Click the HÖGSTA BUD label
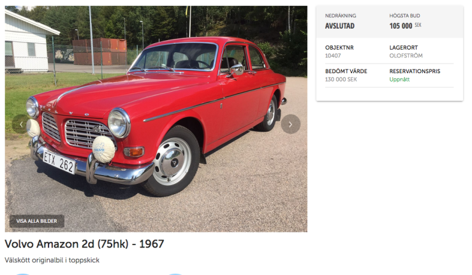 tap(404, 16)
